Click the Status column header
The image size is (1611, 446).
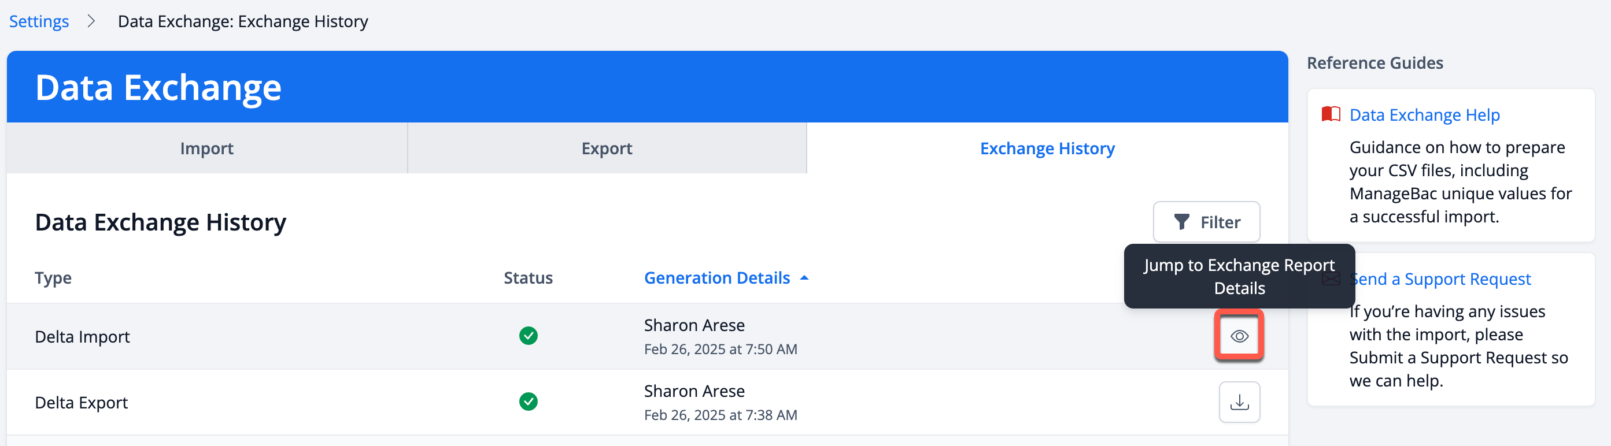coord(528,278)
